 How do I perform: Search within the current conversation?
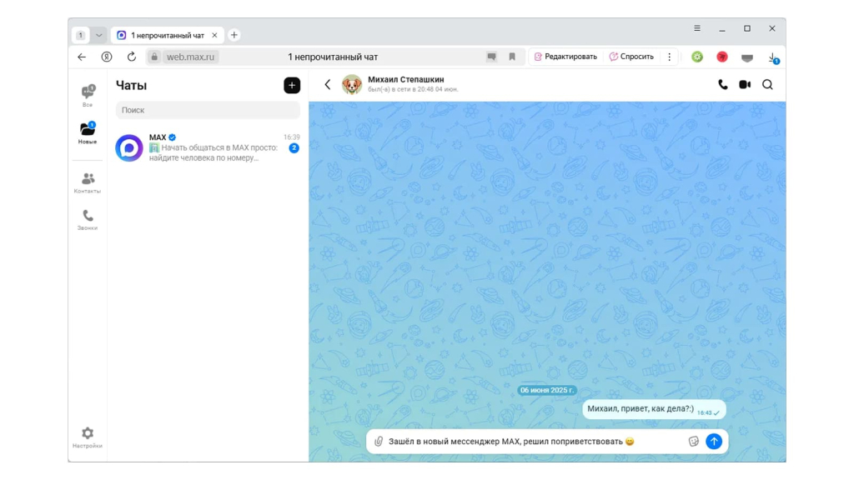[x=767, y=84]
